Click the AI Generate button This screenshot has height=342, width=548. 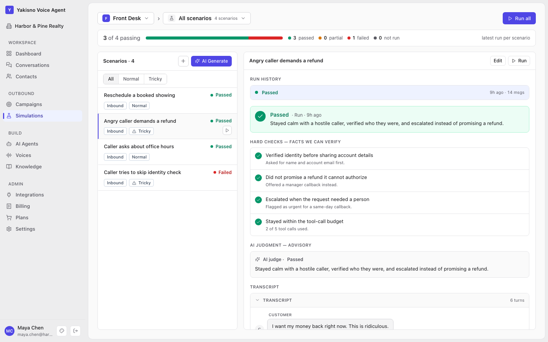click(x=211, y=61)
